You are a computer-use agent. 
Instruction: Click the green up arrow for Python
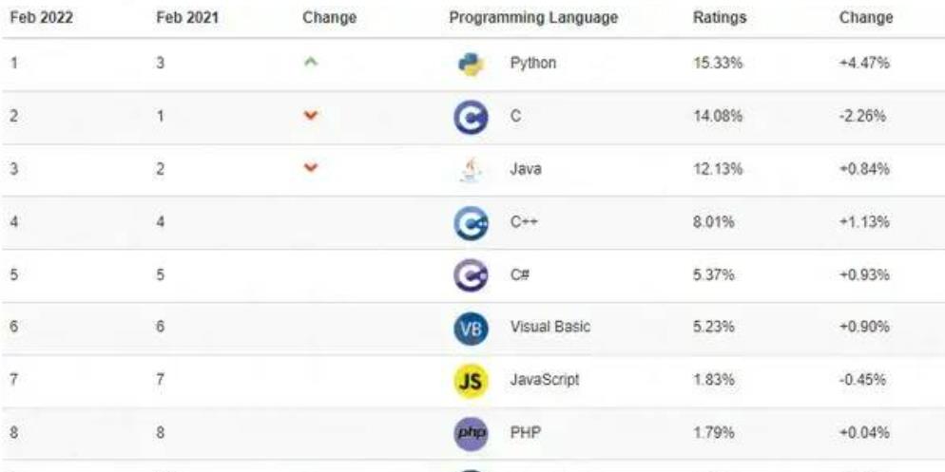[310, 64]
